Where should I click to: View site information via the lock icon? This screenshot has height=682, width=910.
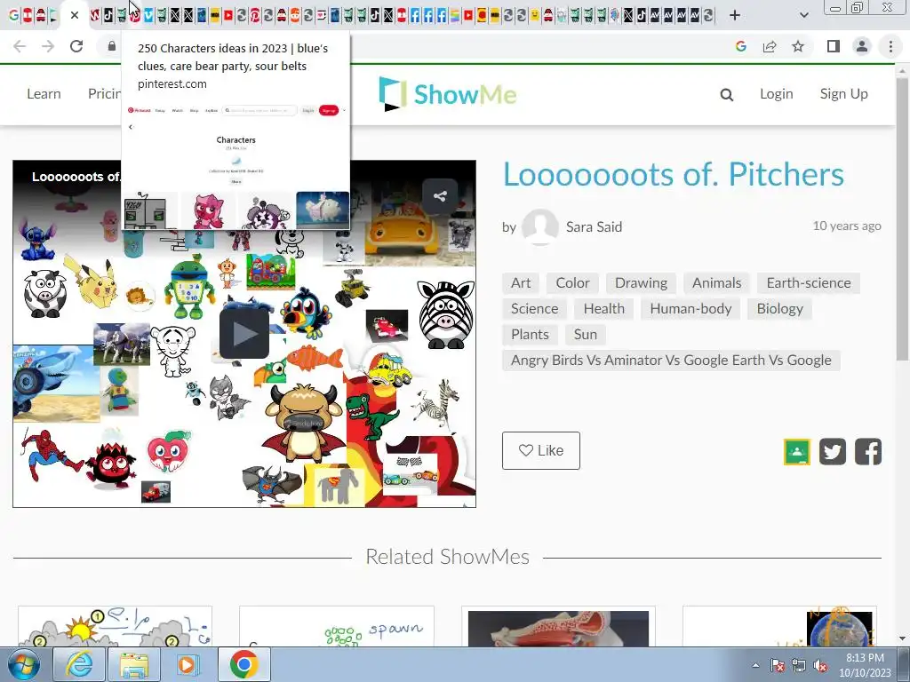coord(111,46)
